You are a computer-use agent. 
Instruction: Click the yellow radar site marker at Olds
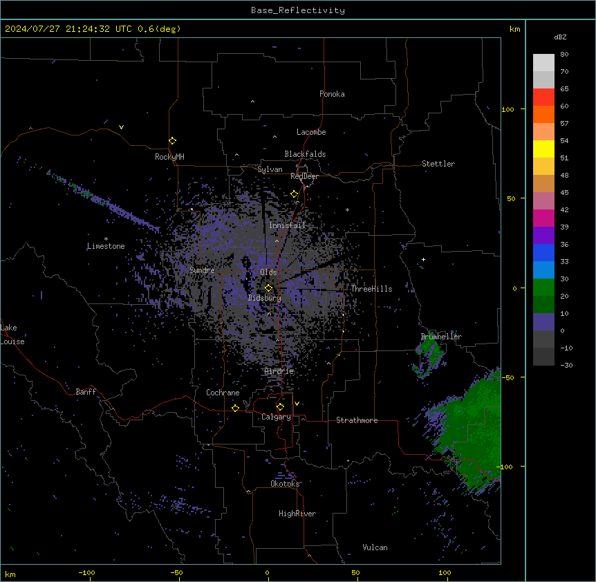click(x=268, y=288)
